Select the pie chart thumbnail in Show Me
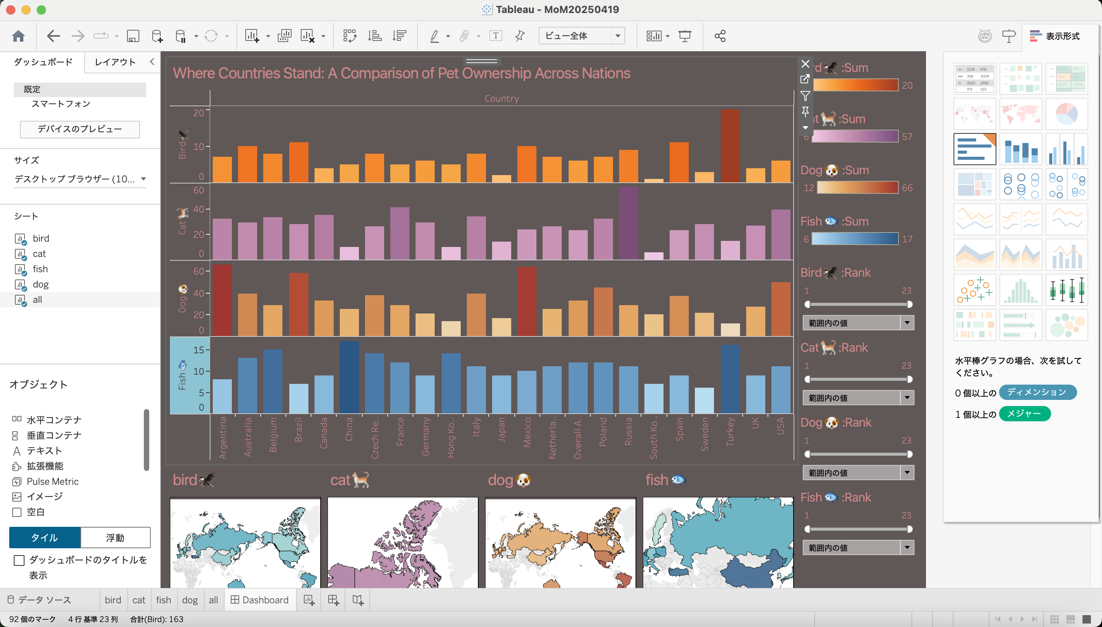This screenshot has width=1102, height=627. tap(1066, 114)
